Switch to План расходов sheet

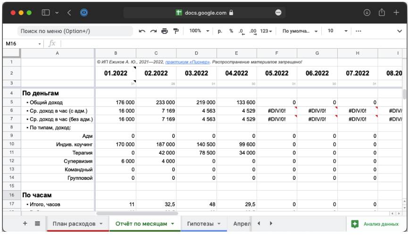click(74, 224)
